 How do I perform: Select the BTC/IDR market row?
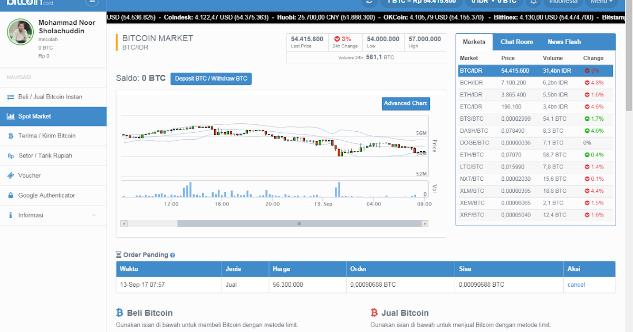coord(536,71)
